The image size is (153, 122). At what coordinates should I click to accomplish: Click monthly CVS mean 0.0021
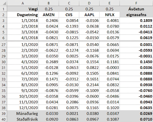tap(69, 114)
